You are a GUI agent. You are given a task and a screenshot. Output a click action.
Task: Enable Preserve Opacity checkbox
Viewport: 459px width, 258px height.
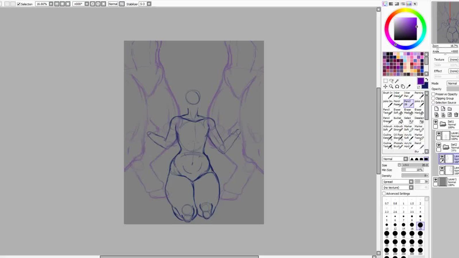(x=433, y=94)
